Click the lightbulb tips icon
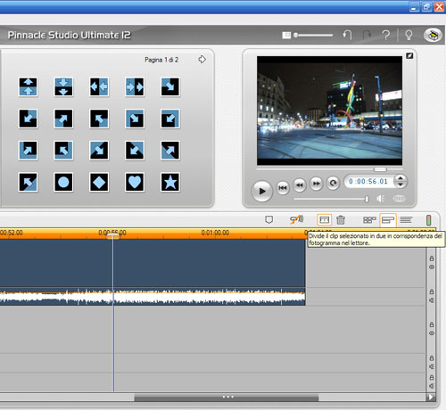Image resolution: width=446 pixels, height=410 pixels. click(409, 35)
